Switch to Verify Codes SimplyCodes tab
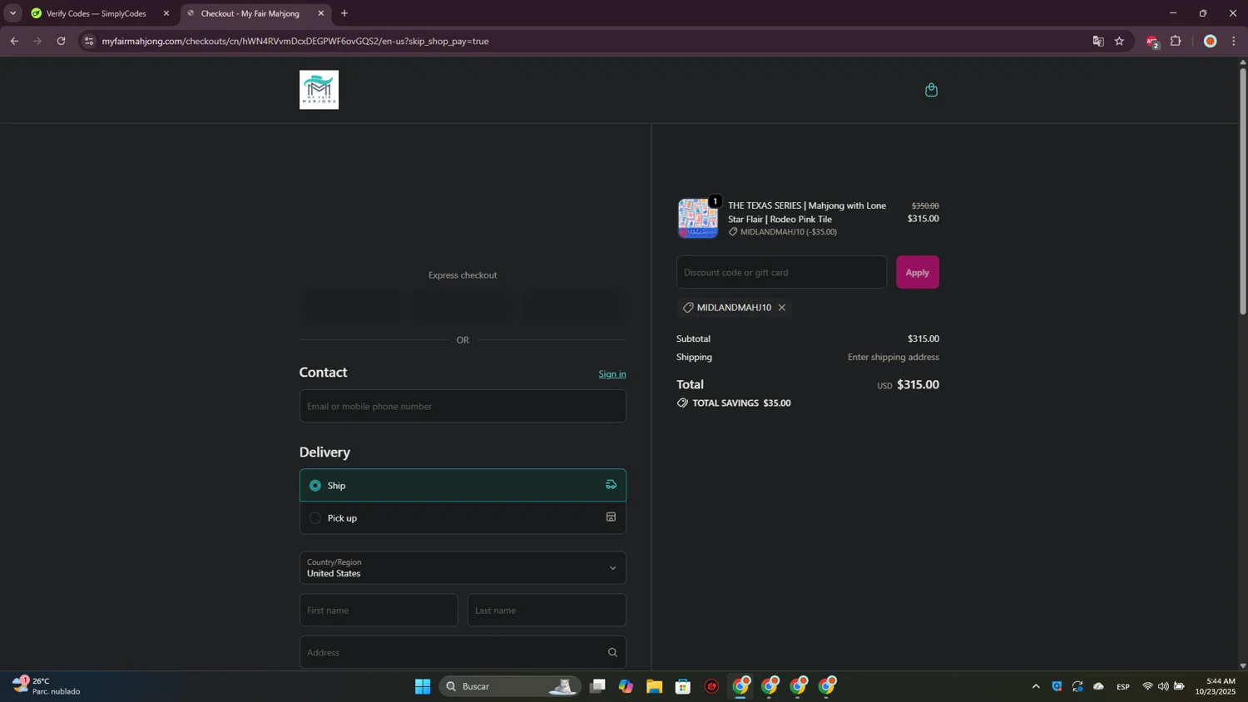The image size is (1248, 702). click(96, 13)
